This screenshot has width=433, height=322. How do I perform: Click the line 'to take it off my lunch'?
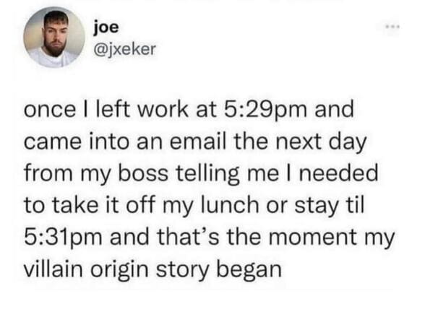click(194, 205)
